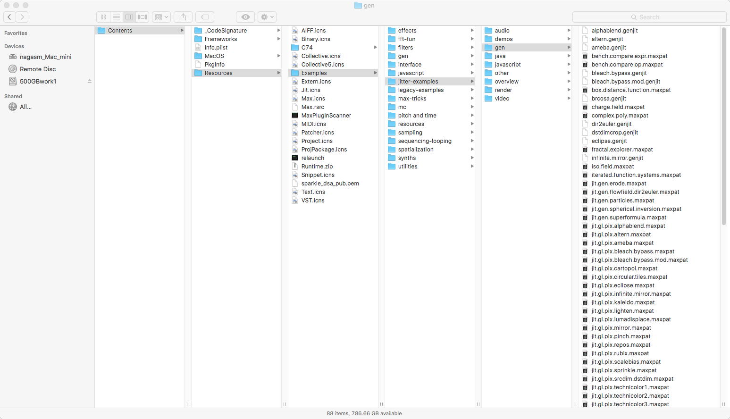Select the jitter-examples folder
Image resolution: width=730 pixels, height=419 pixels.
[430, 81]
